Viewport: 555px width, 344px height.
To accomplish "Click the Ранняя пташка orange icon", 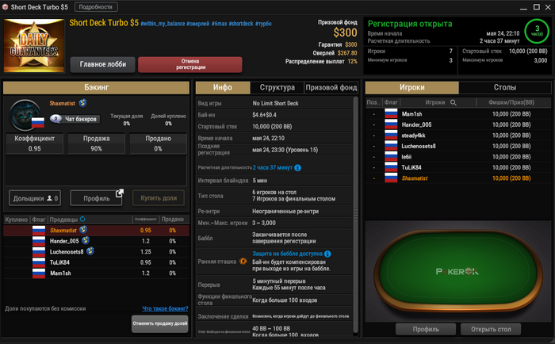I will (x=243, y=262).
